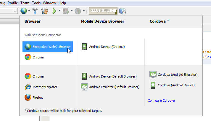Select Internet Explorer browser option

45,87
